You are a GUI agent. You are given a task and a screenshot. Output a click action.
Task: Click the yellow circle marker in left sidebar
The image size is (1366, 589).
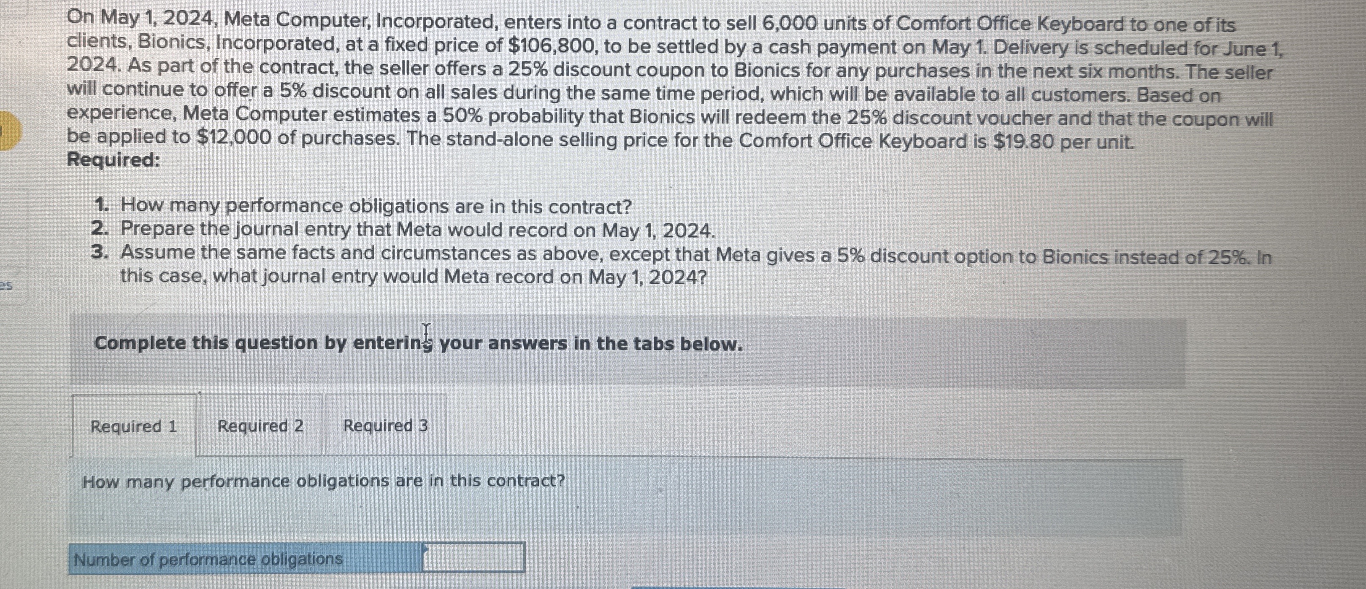pos(11,132)
